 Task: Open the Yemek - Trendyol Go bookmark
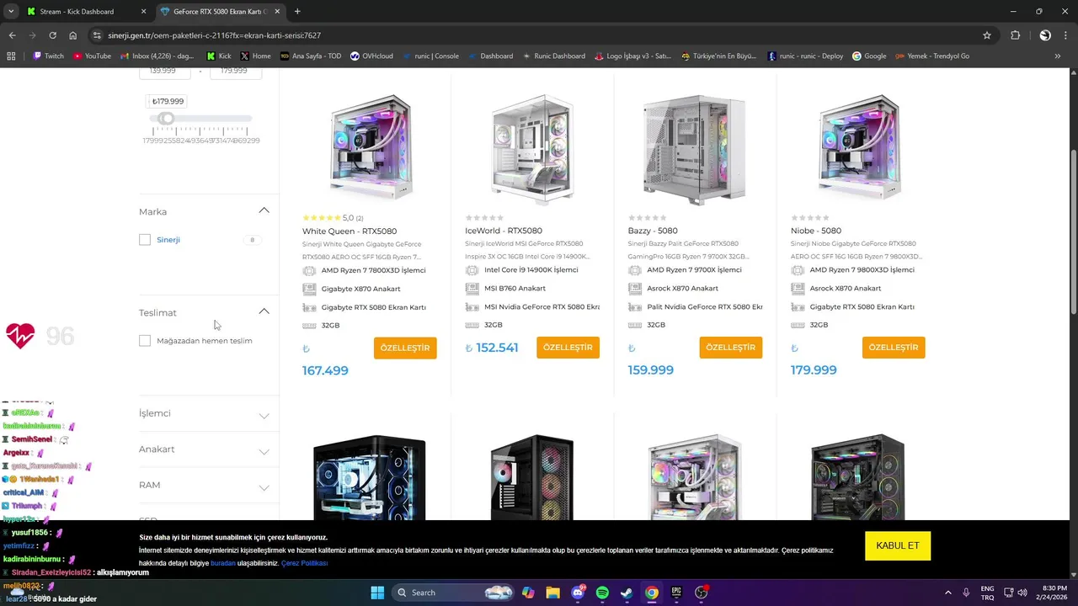coord(931,56)
